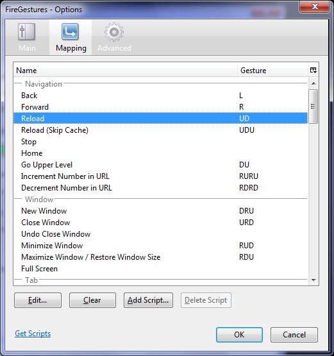This screenshot has width=334, height=356.
Task: Open the Main settings icon
Action: pyautogui.click(x=27, y=31)
